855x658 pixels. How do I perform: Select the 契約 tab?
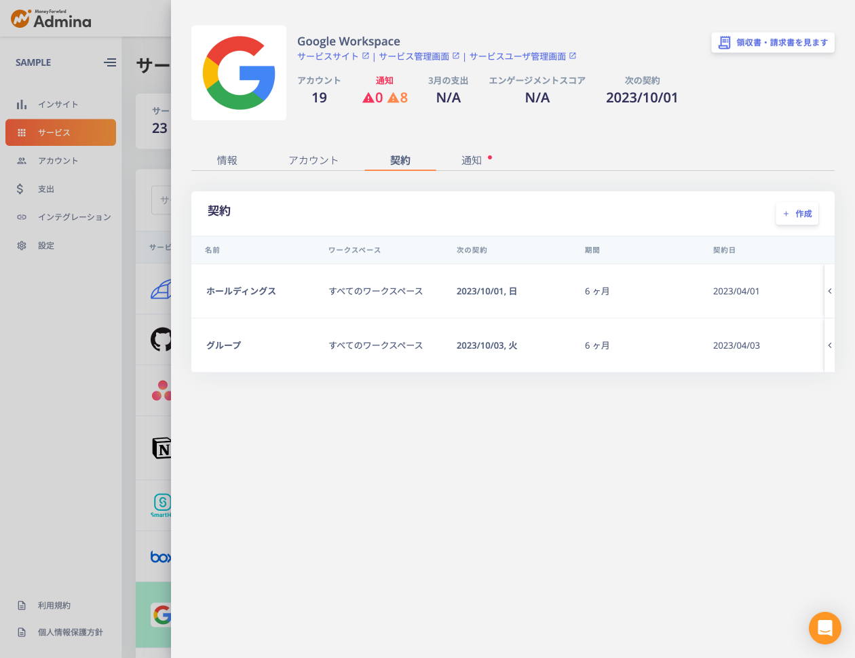point(400,160)
